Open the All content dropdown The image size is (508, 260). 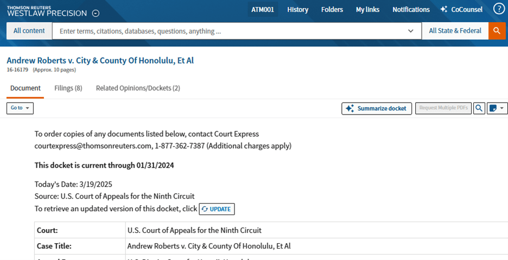click(x=29, y=31)
